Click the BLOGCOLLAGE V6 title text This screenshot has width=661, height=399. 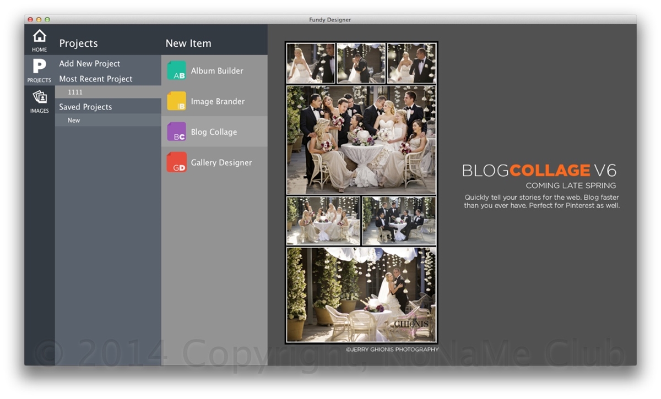(x=539, y=170)
